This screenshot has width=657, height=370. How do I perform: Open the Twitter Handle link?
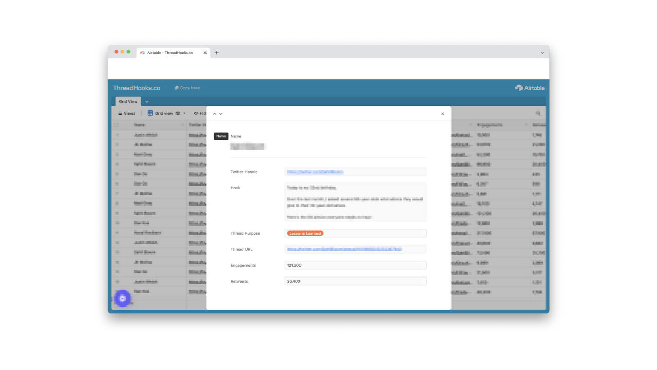315,172
